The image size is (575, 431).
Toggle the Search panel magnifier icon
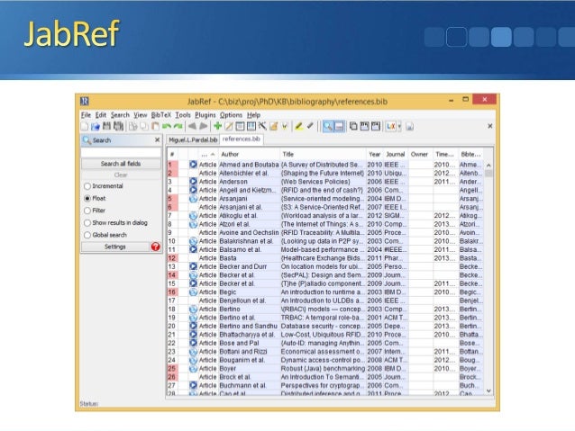point(328,126)
